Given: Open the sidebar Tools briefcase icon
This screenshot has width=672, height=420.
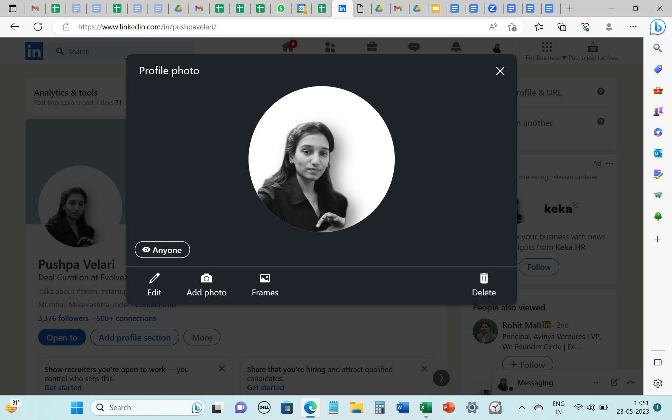Looking at the screenshot, I should click(658, 90).
